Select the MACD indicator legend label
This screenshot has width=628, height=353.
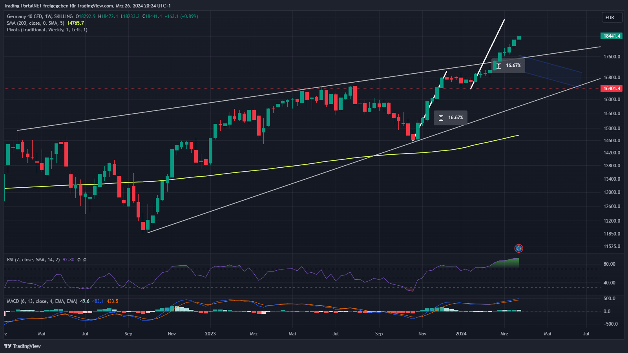(42, 301)
